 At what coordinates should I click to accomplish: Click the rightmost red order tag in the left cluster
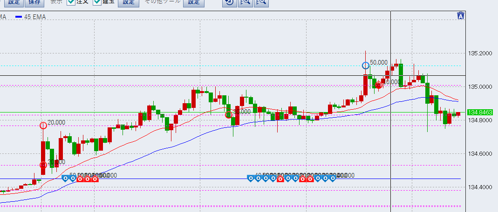pos(95,179)
